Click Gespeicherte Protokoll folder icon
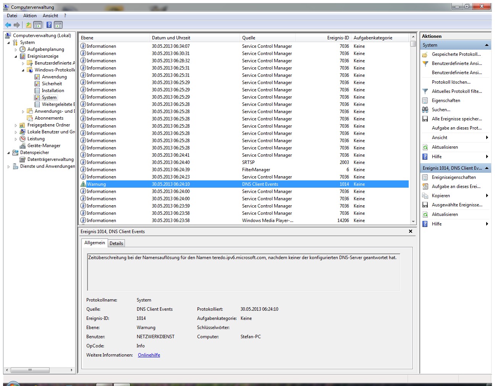495x386 pixels. pos(425,54)
